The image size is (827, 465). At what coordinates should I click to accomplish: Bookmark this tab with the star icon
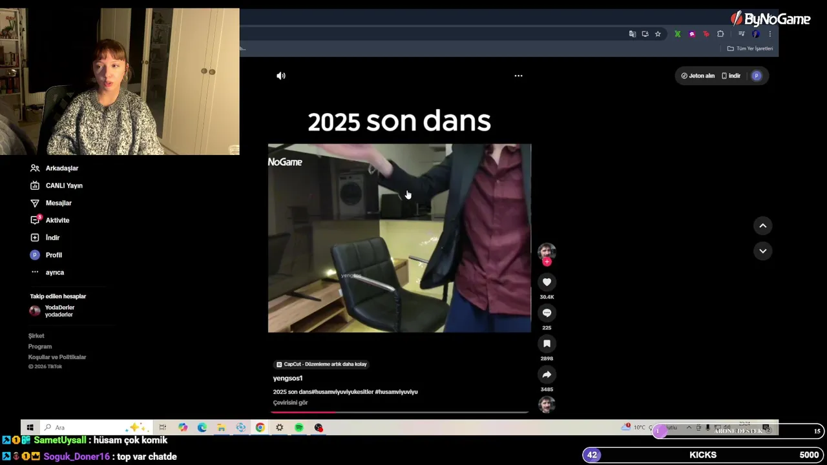tap(658, 34)
